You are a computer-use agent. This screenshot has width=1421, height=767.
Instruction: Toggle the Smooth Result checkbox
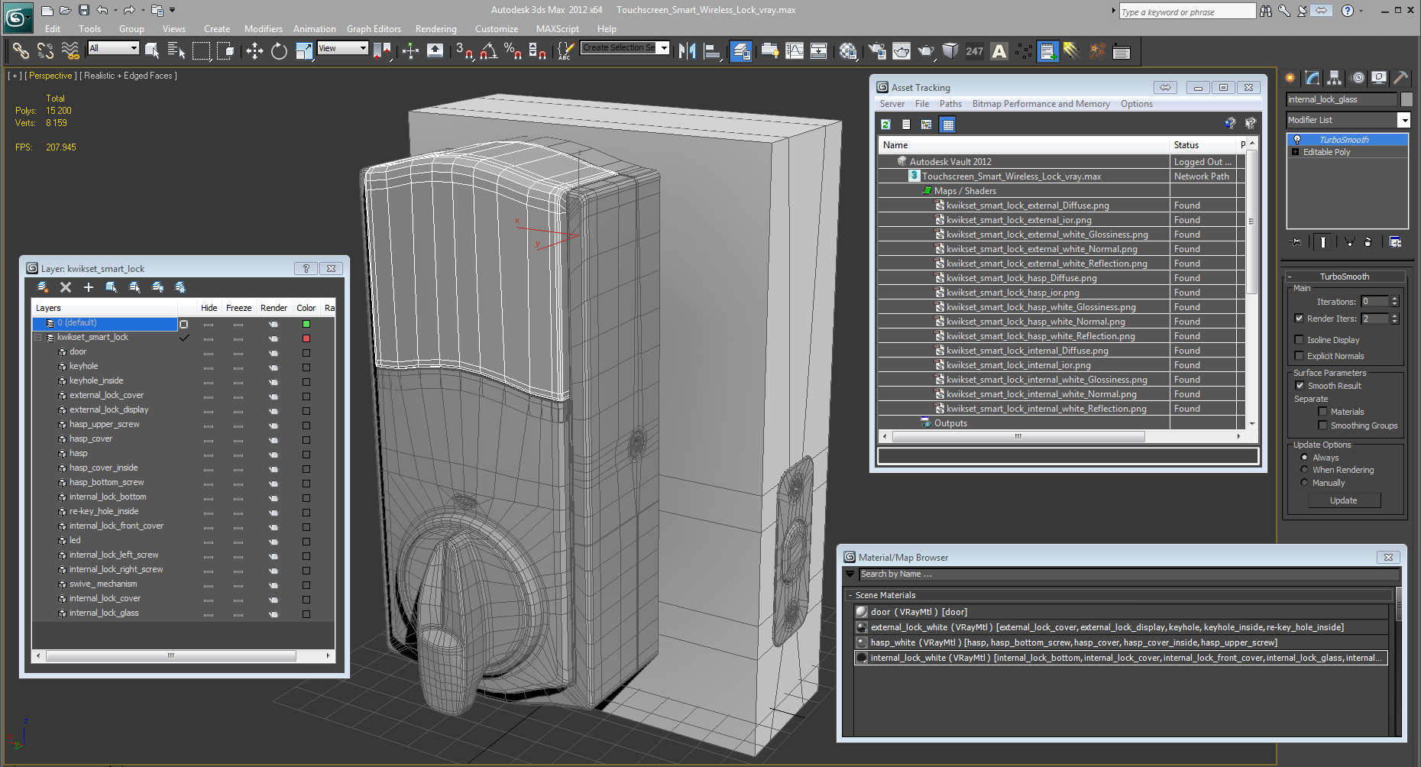coord(1300,386)
